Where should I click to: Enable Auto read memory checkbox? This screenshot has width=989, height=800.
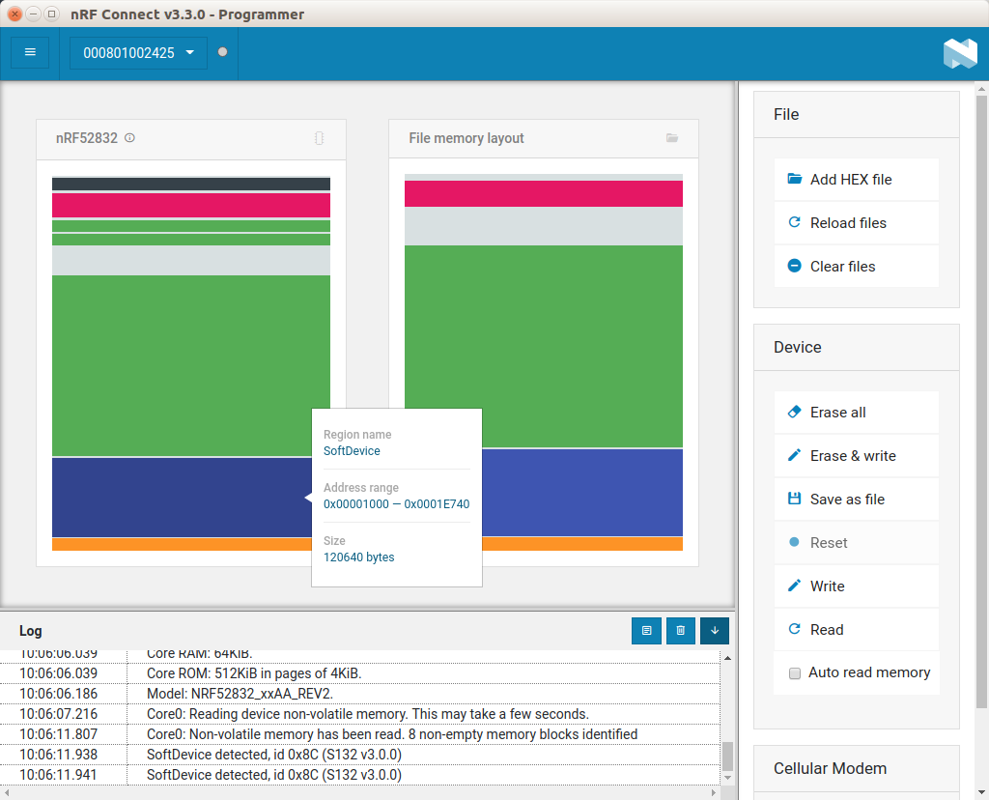[x=795, y=673]
